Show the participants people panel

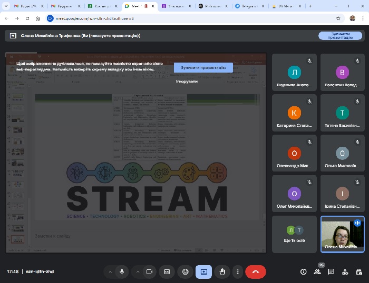point(317,271)
